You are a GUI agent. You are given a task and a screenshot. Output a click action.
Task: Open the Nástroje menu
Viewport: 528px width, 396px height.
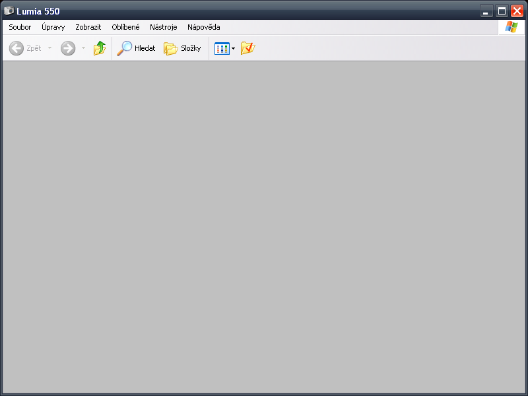click(163, 27)
